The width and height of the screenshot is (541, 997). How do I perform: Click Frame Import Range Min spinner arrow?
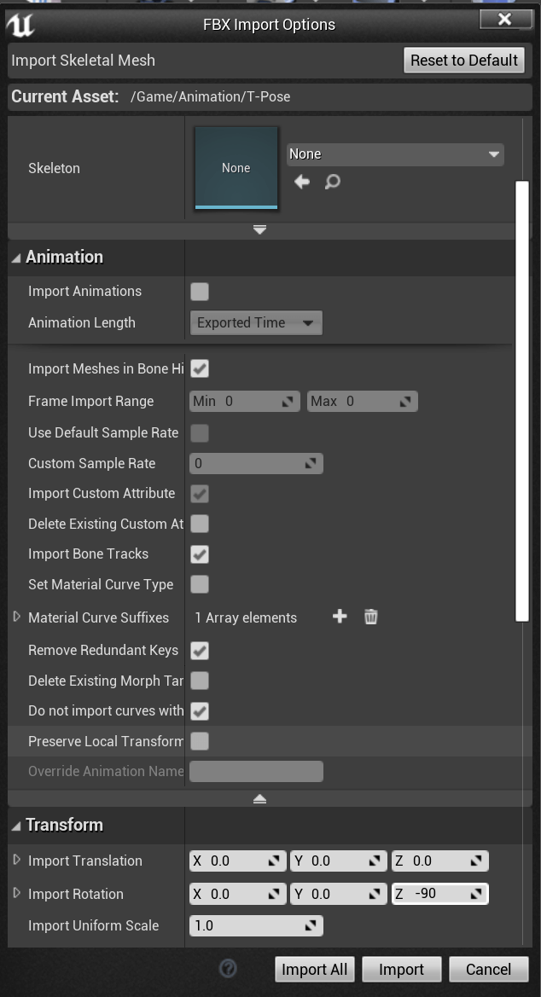(288, 401)
